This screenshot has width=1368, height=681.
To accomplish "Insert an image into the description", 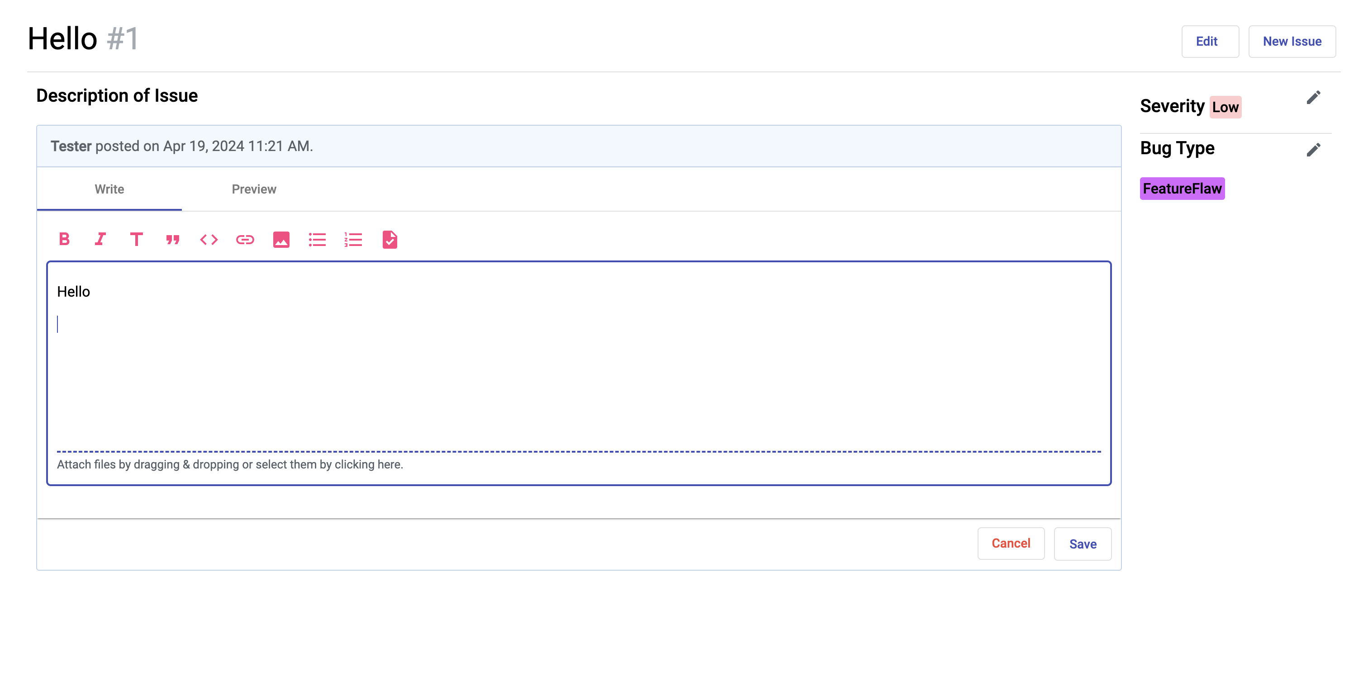I will coord(281,239).
